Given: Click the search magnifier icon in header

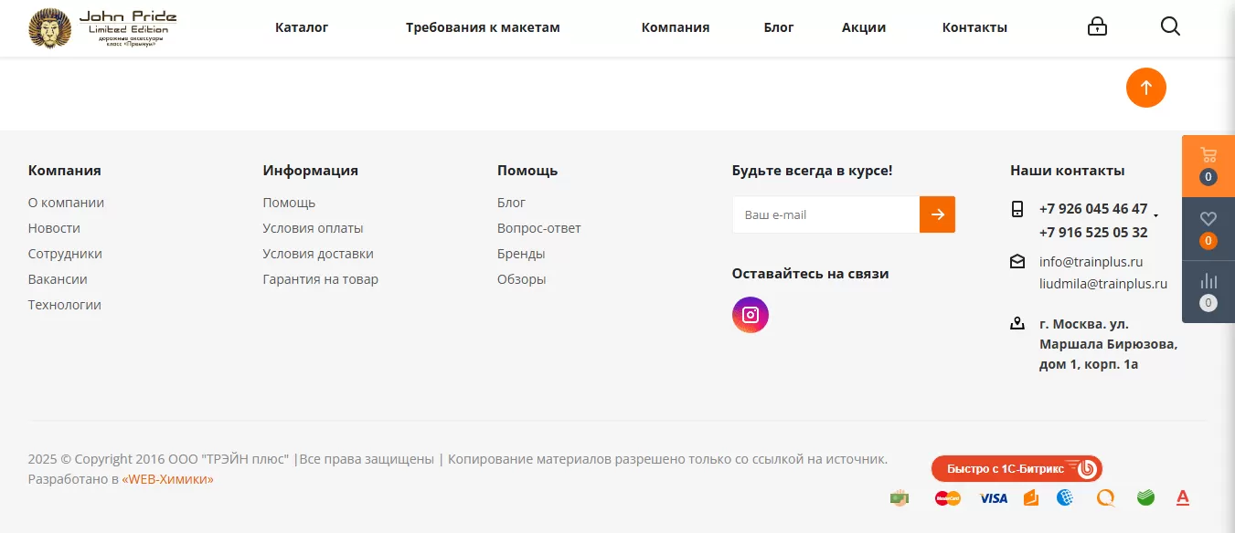Looking at the screenshot, I should click(x=1170, y=26).
